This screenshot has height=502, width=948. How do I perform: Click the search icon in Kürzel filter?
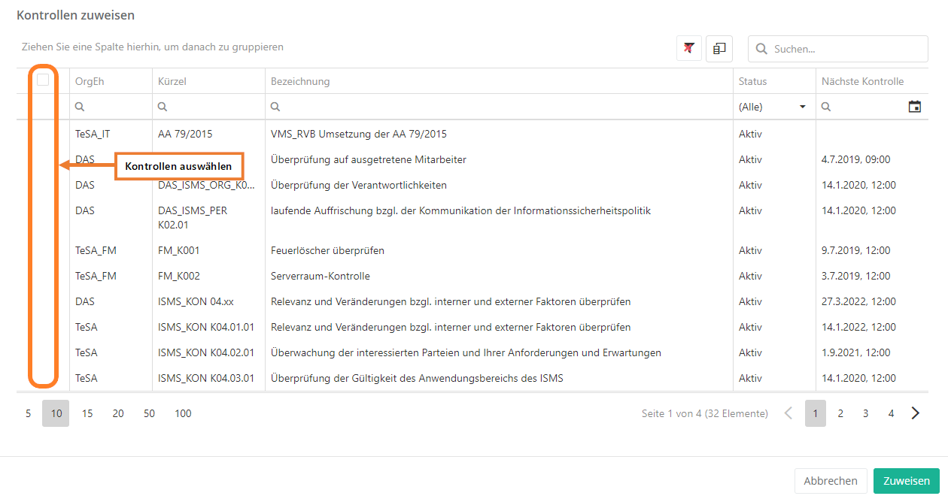(163, 107)
